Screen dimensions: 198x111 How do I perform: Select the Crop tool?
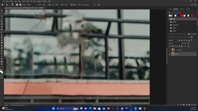tap(2, 21)
